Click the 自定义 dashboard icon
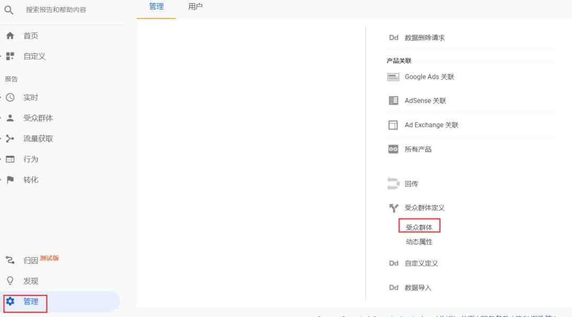Viewport: 572px width, 317px height. [x=10, y=56]
